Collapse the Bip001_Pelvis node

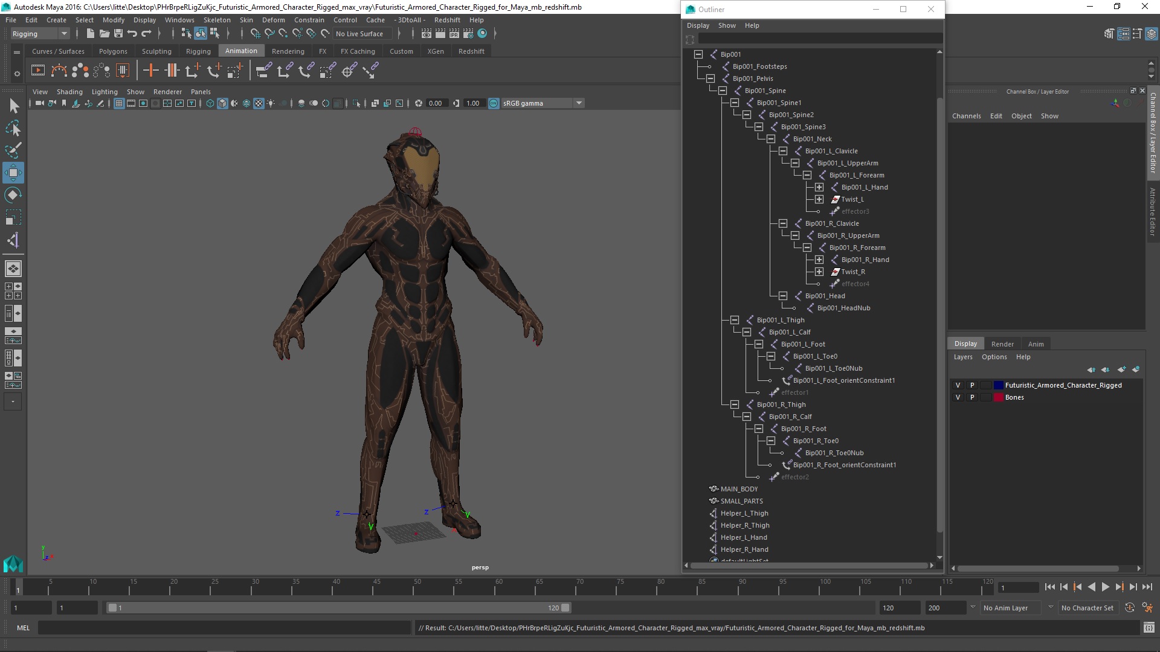[x=710, y=78]
